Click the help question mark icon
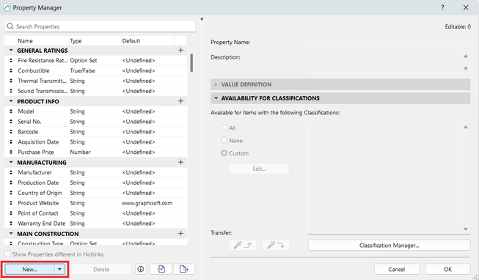Viewport: 479px width, 280px height. [x=442, y=7]
